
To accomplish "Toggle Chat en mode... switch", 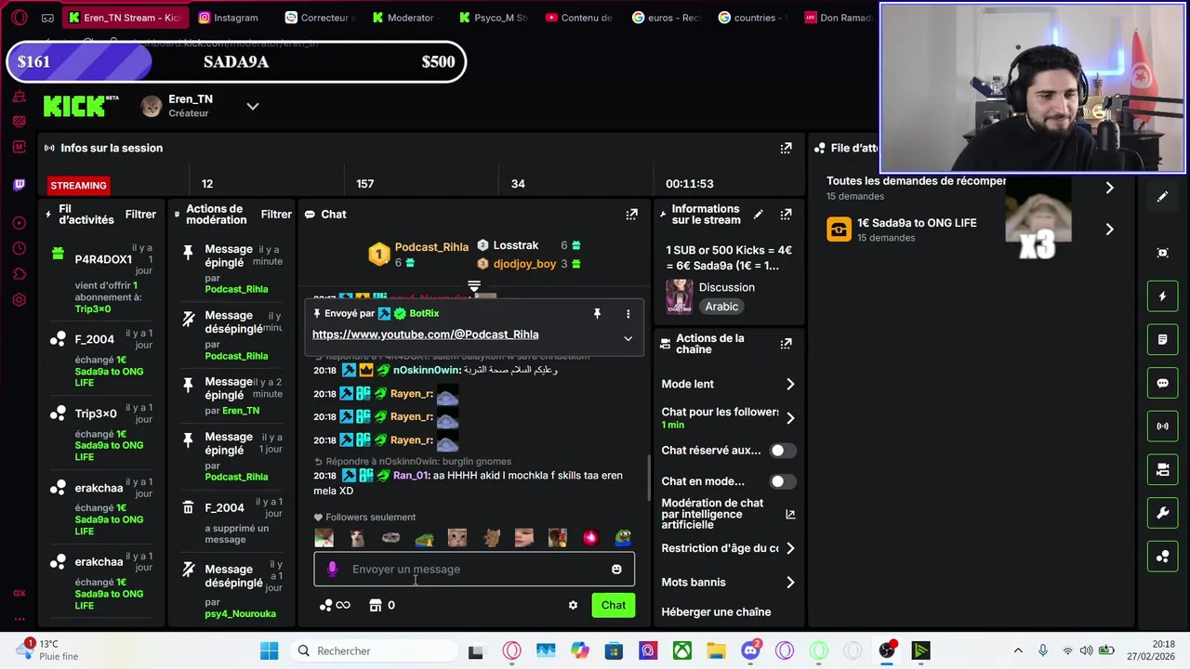I will [x=783, y=481].
